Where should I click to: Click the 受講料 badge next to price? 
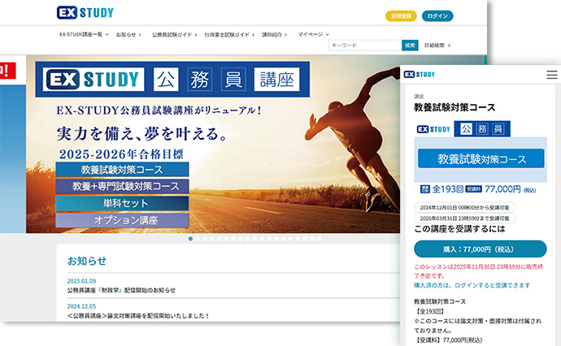(x=473, y=189)
